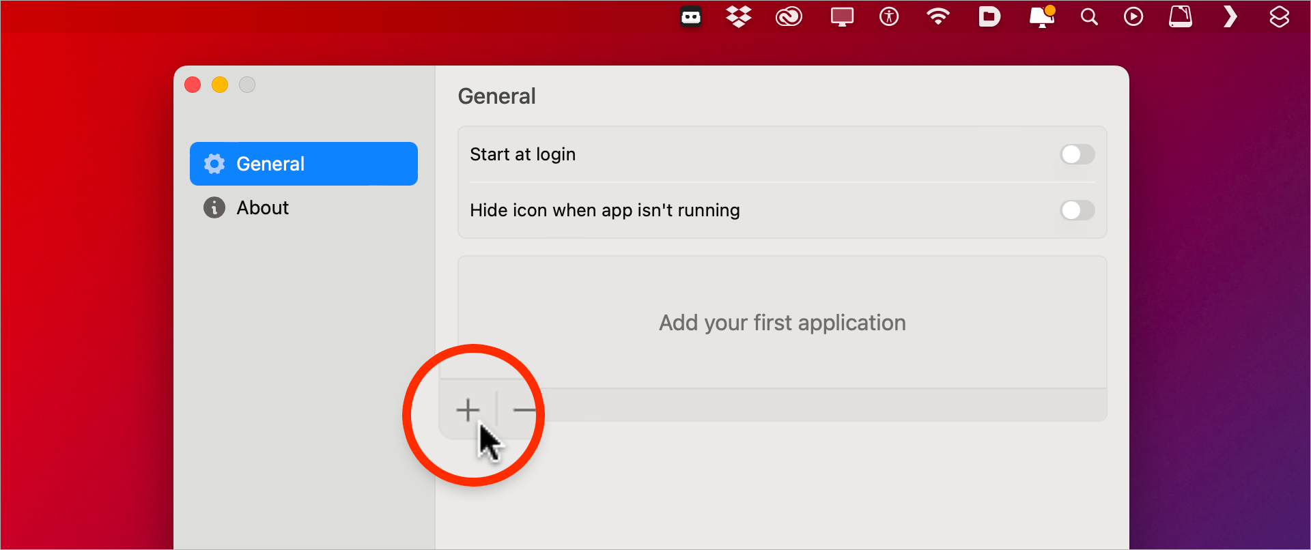Open the Accessibility shortcuts menu bar icon

pyautogui.click(x=889, y=16)
